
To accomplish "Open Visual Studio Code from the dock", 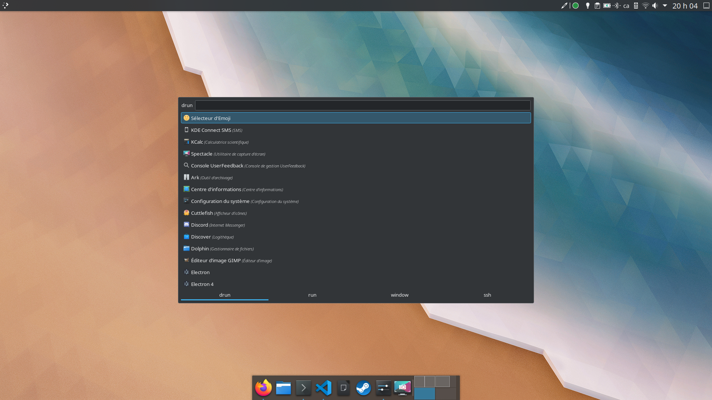I will pos(323,388).
